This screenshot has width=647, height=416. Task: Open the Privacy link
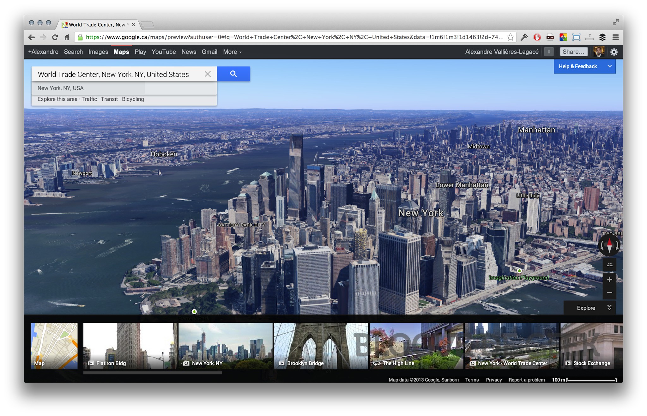tap(494, 380)
